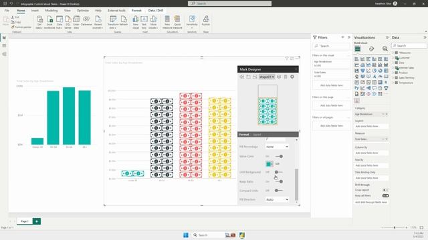Open the Fill Direction dropdown
Viewport: 428px width, 240px height.
tap(277, 199)
